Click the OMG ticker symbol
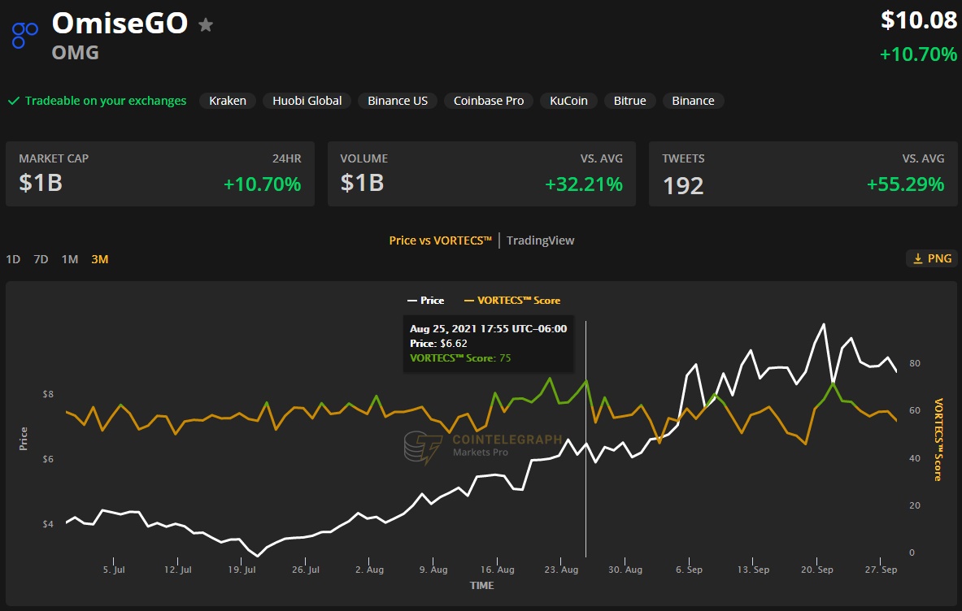The image size is (962, 611). [x=76, y=53]
